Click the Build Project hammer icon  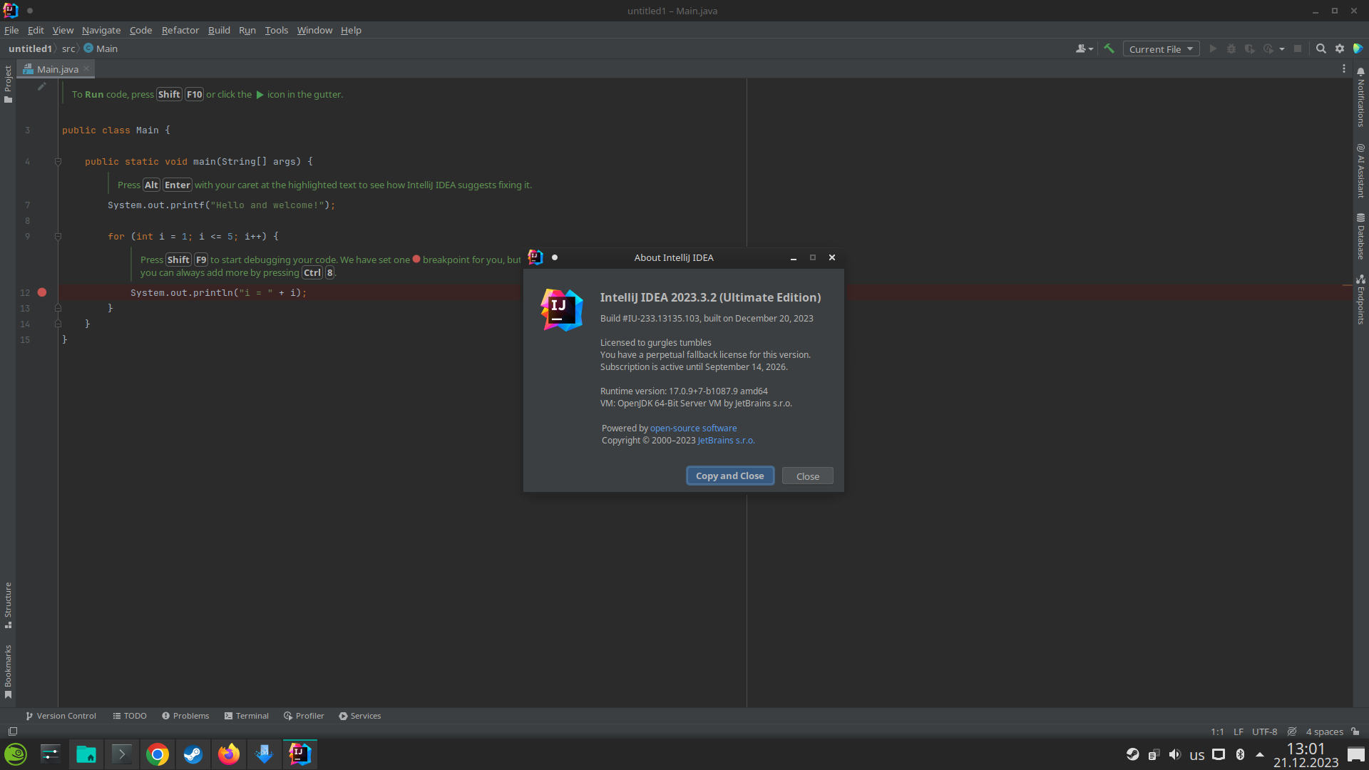pyautogui.click(x=1109, y=48)
